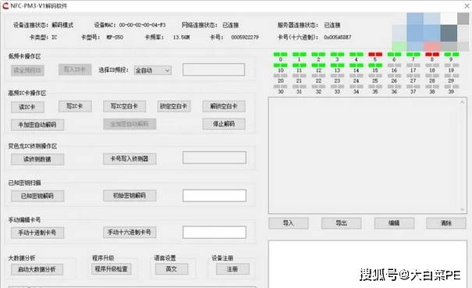Screen dimensions: 472x288
Task: Click the card number 0005922279 value
Action: [245, 37]
